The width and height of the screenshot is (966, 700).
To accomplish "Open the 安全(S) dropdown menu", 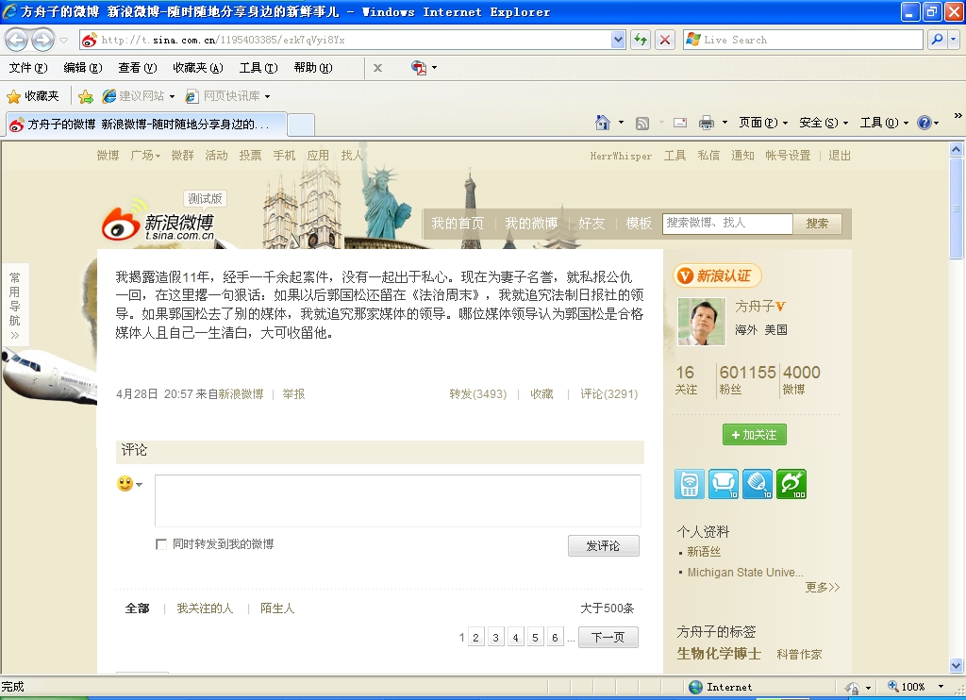I will click(x=824, y=123).
